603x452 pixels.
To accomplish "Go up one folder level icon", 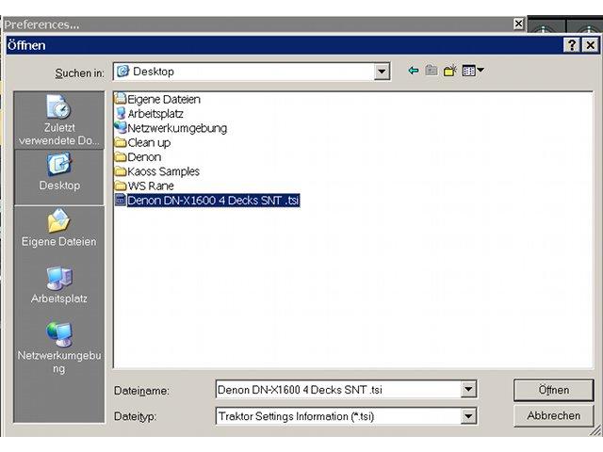I will click(x=432, y=71).
